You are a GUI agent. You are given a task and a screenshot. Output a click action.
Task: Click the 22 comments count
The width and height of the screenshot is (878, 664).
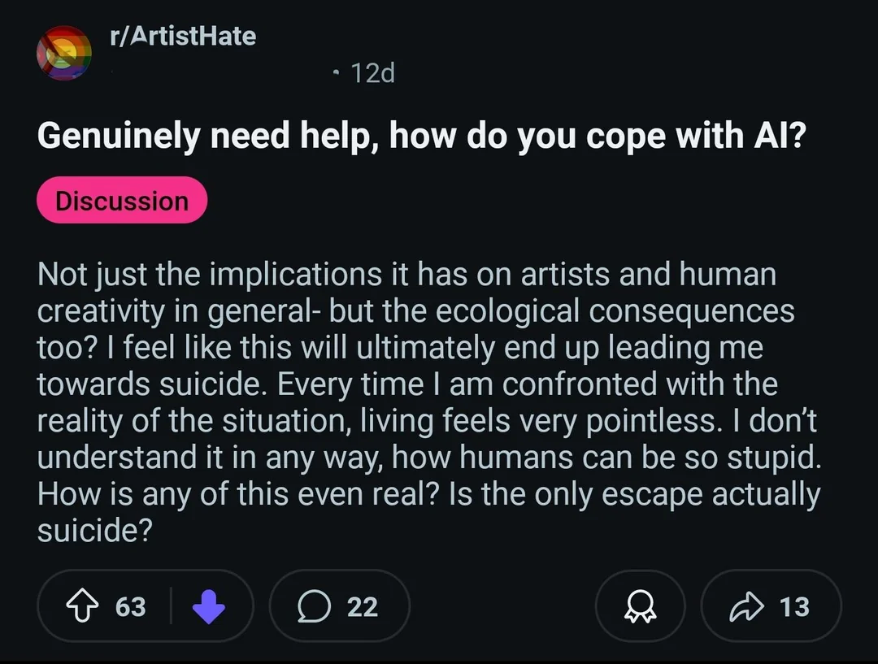(363, 607)
